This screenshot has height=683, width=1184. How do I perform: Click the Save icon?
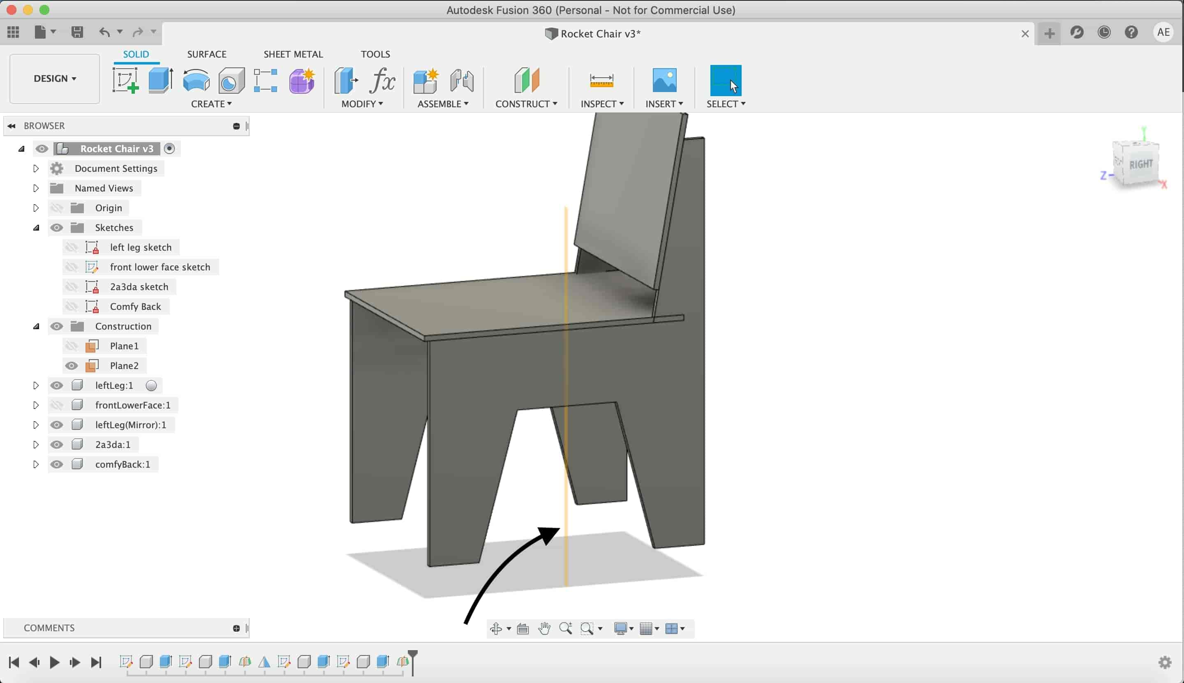(77, 32)
